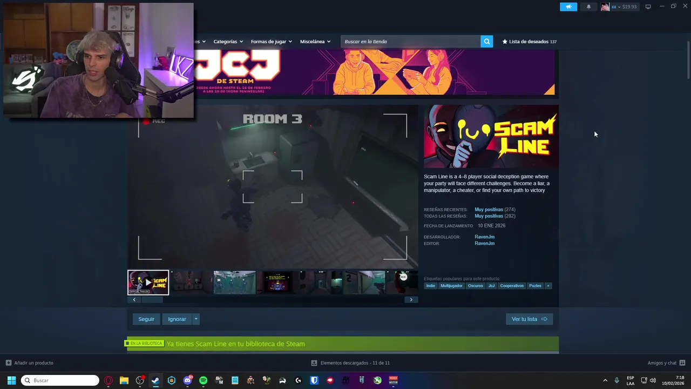Focus the 'Buscar en la tienda' search field
691x389 pixels.
tap(411, 42)
